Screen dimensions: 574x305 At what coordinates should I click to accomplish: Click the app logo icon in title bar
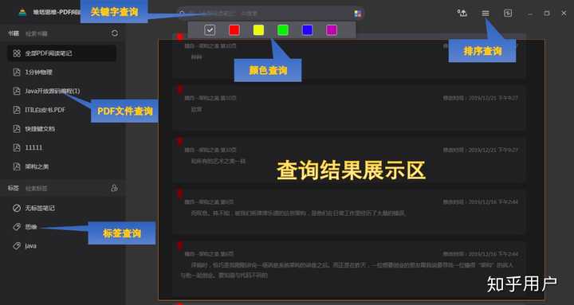click(x=22, y=13)
